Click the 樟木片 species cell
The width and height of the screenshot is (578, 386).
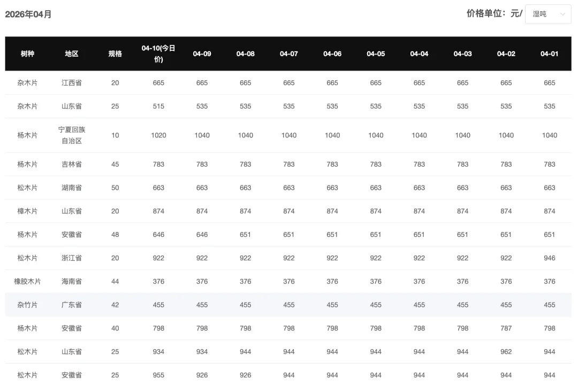[x=27, y=211]
